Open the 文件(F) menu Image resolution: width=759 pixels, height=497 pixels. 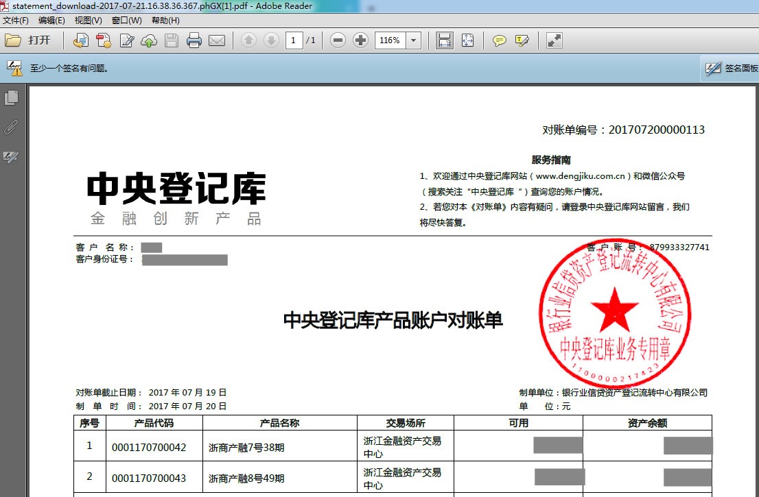(x=16, y=21)
